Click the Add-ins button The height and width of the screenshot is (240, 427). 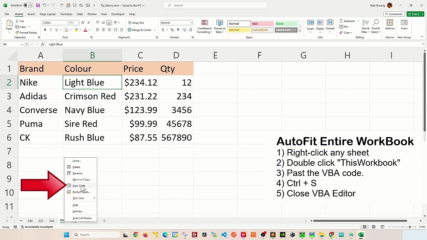[390, 25]
